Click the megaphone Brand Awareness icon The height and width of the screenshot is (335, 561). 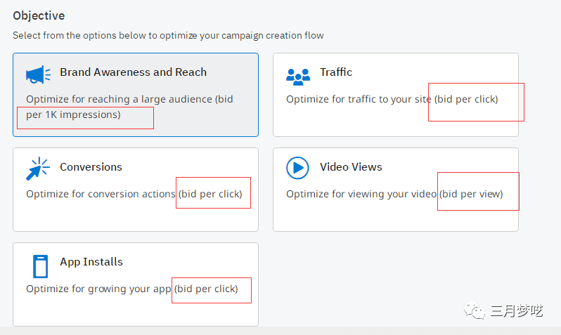[x=39, y=74]
